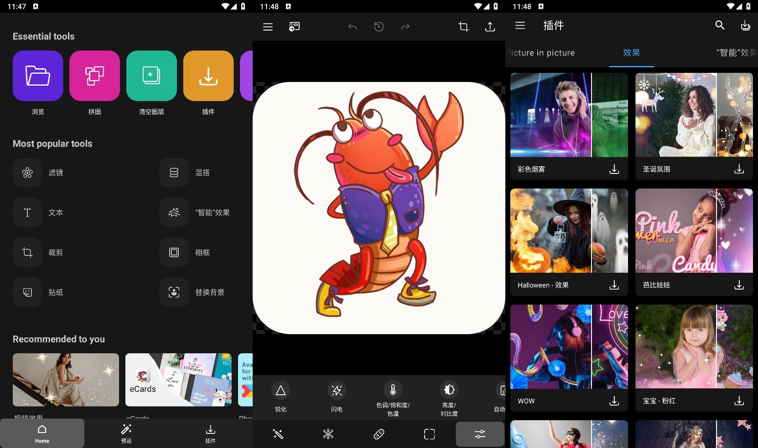Switch to the "智能"效果 tab
The height and width of the screenshot is (448, 758).
(x=736, y=53)
